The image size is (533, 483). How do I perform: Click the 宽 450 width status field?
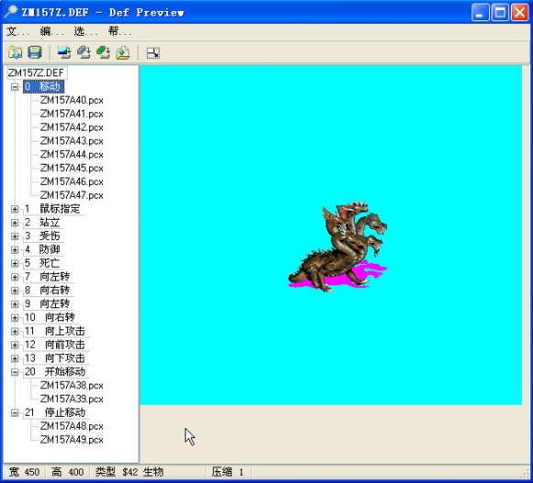point(25,472)
